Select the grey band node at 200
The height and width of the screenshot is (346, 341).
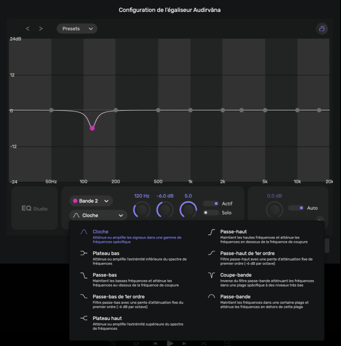click(115, 110)
